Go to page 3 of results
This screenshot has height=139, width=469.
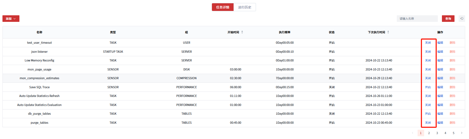(437, 133)
